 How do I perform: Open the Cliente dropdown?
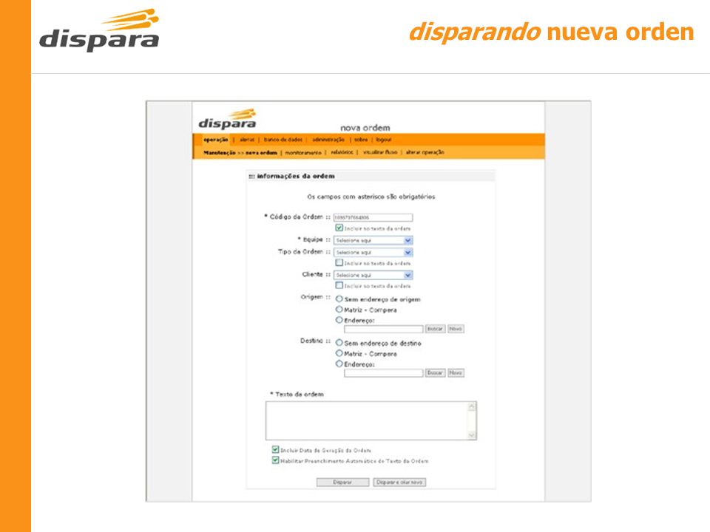tap(373, 275)
